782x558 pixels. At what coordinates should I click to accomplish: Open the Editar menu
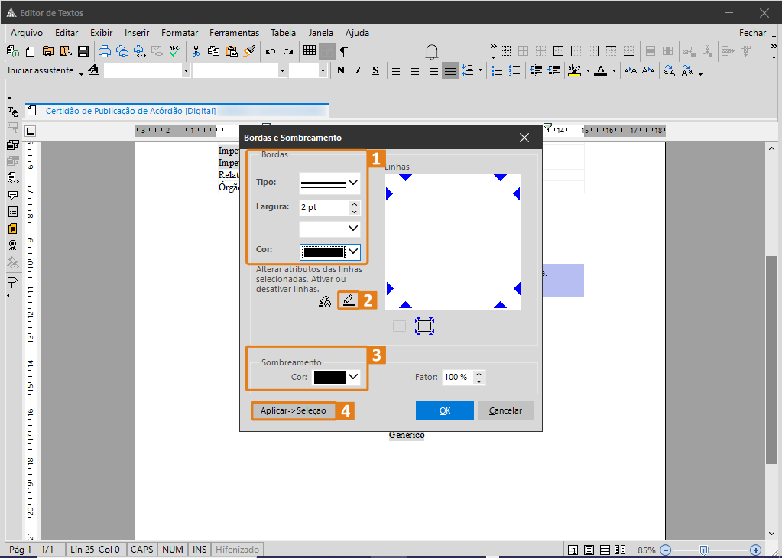pos(67,33)
